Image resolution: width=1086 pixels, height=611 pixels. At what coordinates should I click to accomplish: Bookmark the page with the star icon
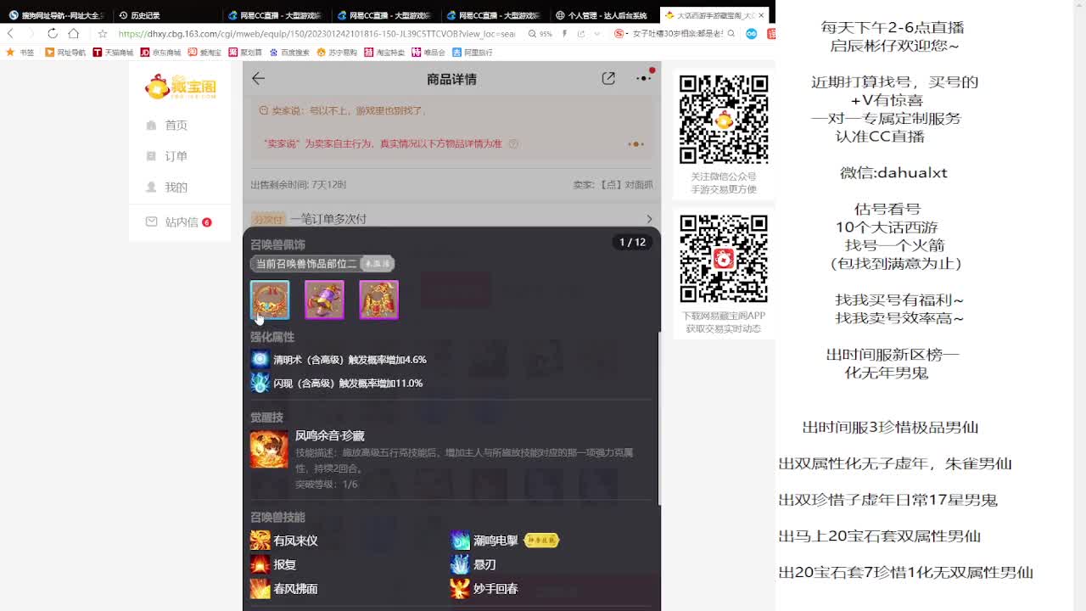[x=102, y=33]
